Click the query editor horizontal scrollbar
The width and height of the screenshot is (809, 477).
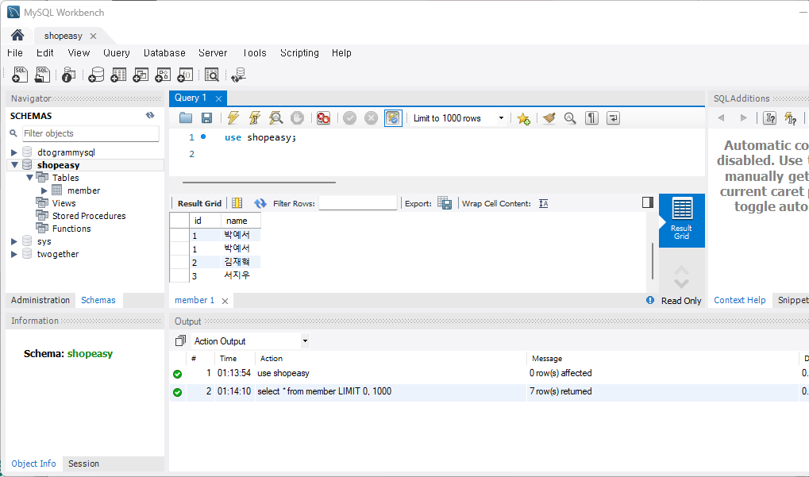pos(259,182)
